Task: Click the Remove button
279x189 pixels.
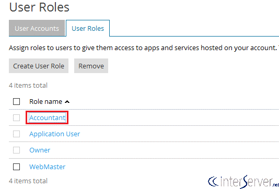Action: (91, 66)
